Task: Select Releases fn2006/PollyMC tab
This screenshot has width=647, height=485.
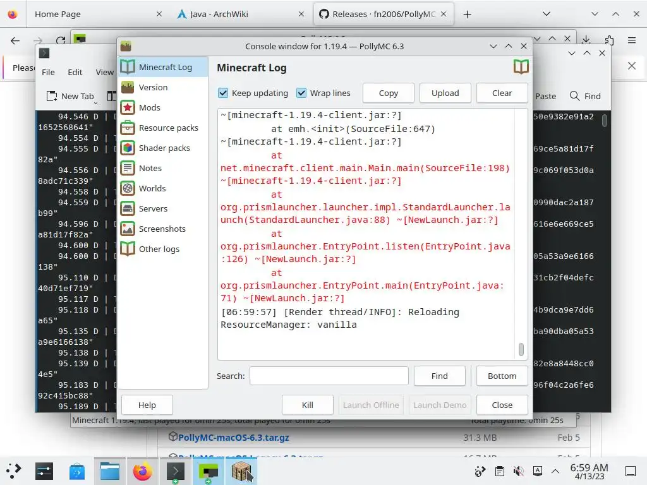Action: [384, 14]
